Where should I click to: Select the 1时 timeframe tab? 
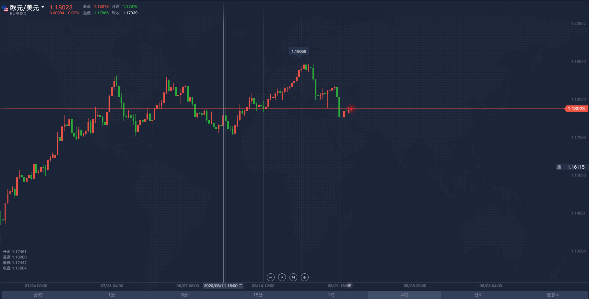pos(331,295)
